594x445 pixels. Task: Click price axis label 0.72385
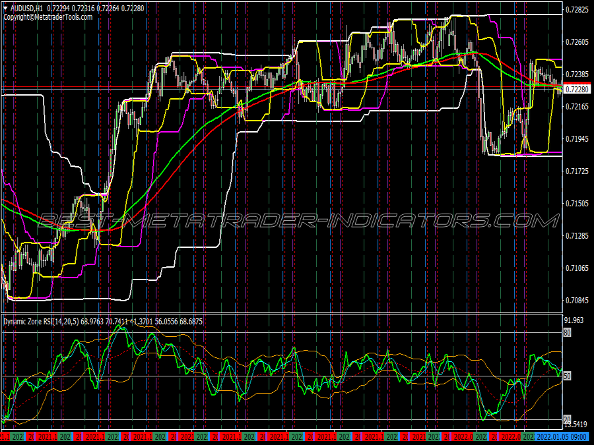coord(577,74)
